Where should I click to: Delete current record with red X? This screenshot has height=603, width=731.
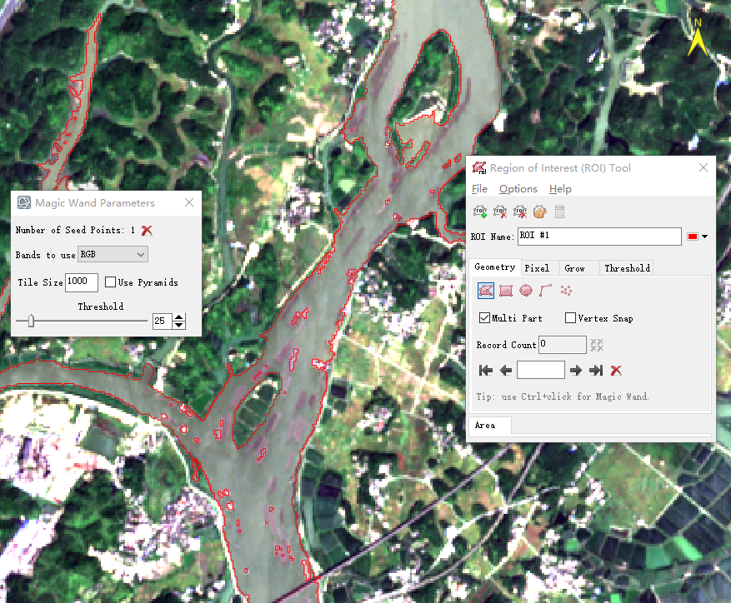pyautogui.click(x=616, y=371)
